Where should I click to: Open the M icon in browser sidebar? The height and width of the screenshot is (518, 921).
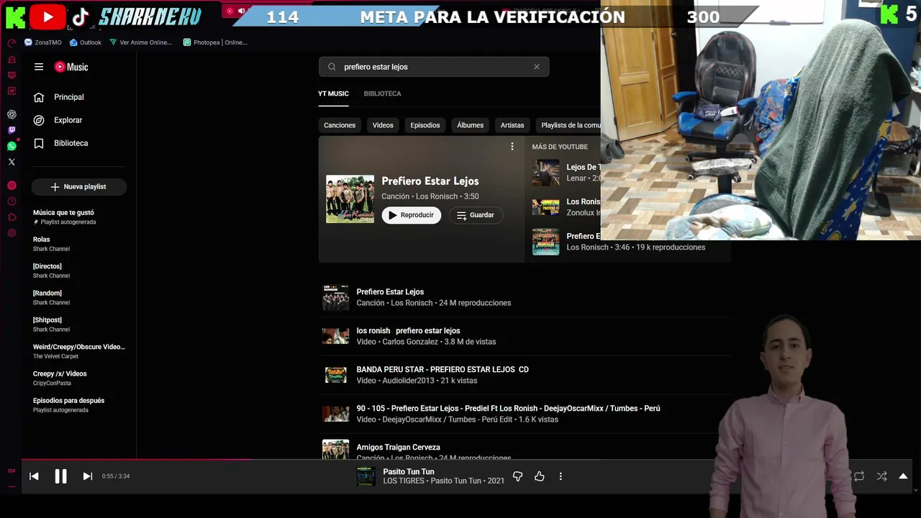pyautogui.click(x=12, y=91)
